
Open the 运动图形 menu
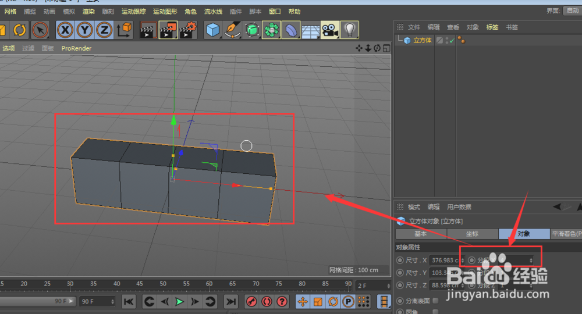pos(165,12)
